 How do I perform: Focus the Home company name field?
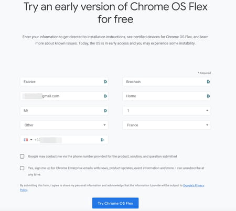click(x=167, y=96)
